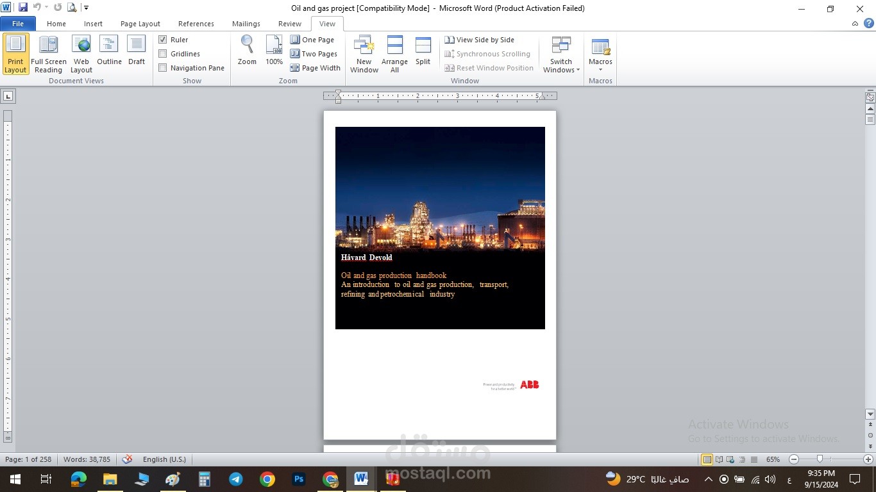The width and height of the screenshot is (876, 492).
Task: Switch to Outline view in ribbon
Action: pyautogui.click(x=109, y=51)
